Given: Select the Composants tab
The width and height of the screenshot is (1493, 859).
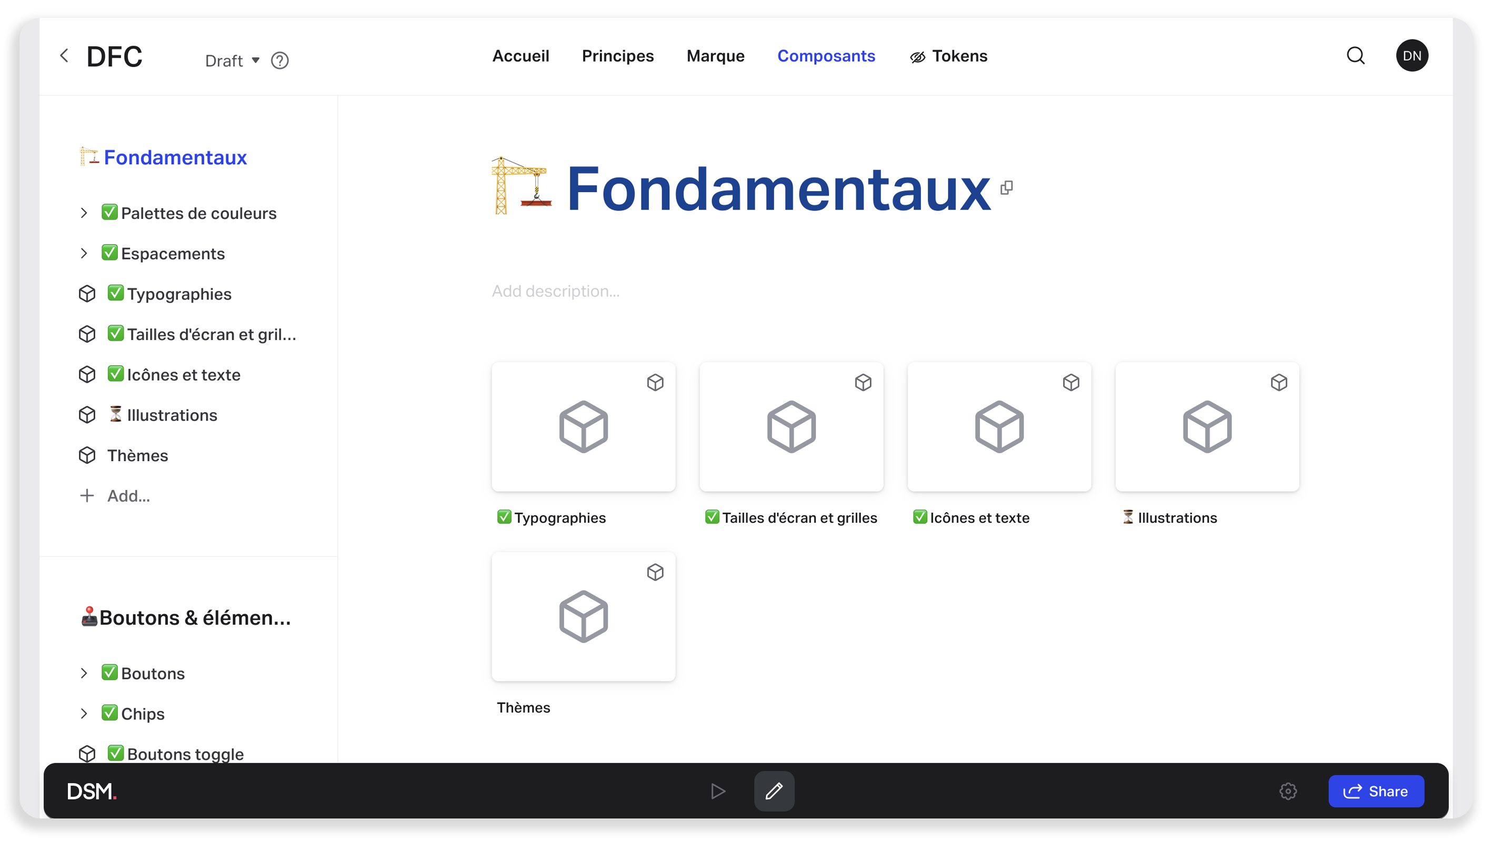Looking at the screenshot, I should tap(826, 56).
